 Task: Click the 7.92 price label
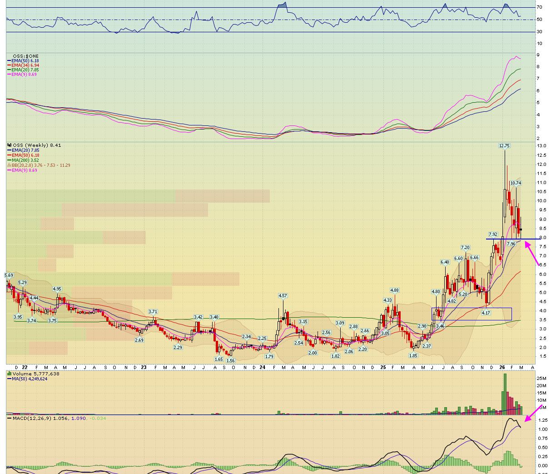point(493,235)
